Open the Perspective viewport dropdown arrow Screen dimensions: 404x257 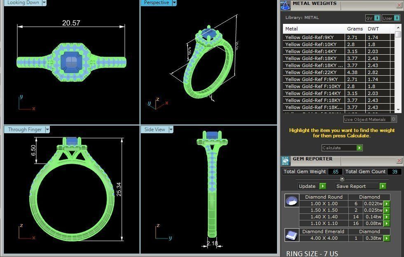point(175,2)
